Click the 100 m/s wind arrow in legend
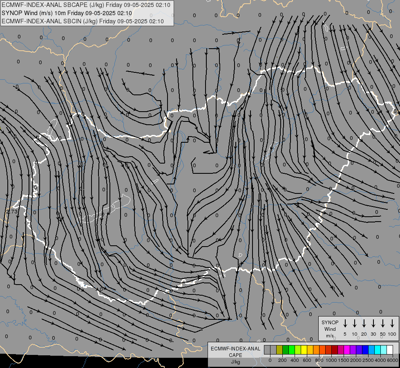This screenshot has width=400, height=368. [392, 323]
